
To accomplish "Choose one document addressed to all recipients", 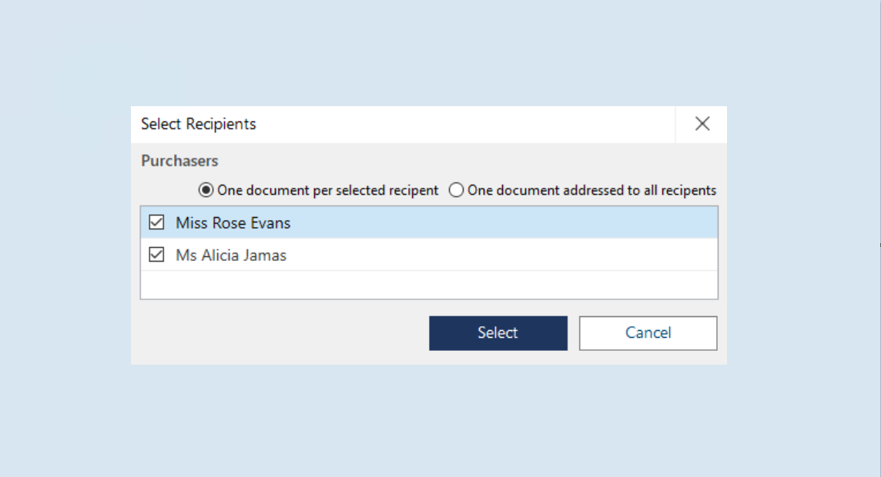I will coord(456,190).
